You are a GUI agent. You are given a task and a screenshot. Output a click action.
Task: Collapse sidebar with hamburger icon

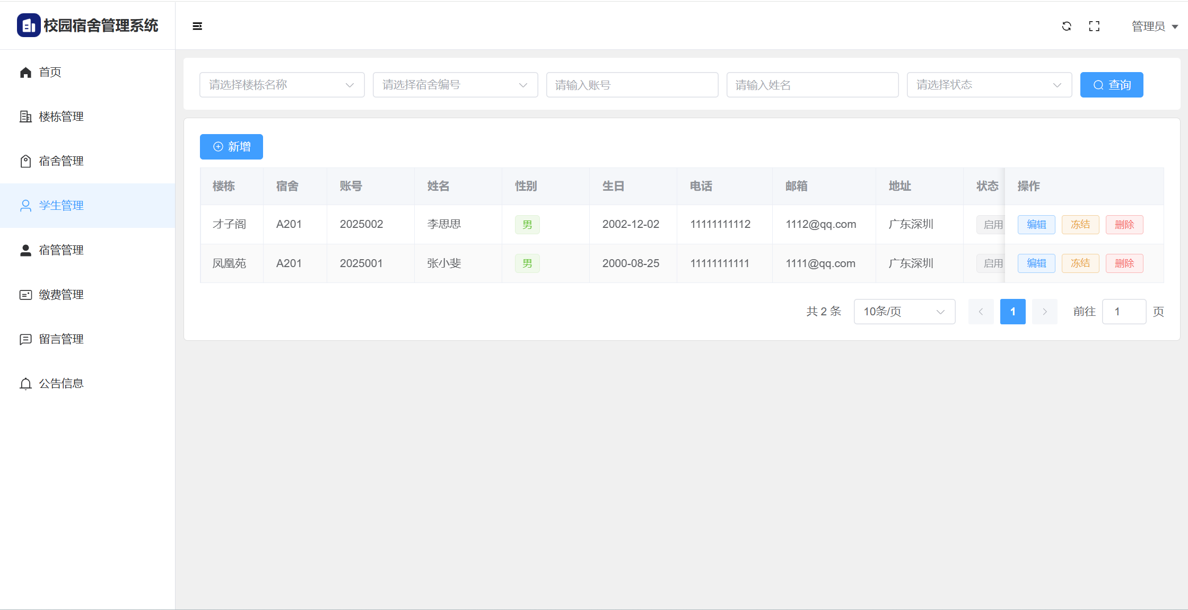[x=197, y=26]
